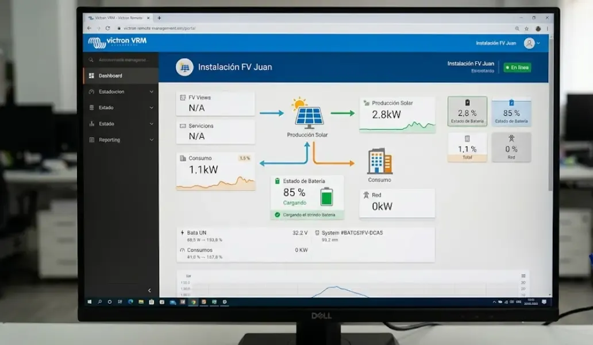The width and height of the screenshot is (593, 345).
Task: Click the Cargando status text
Action: pyautogui.click(x=295, y=203)
